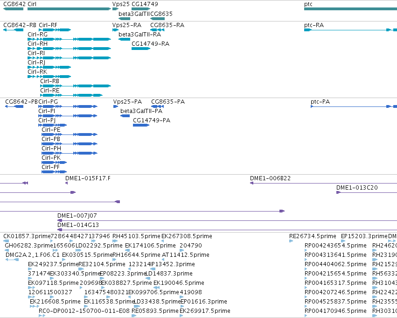Screen dimensions: 397x318
Task: Select the Cirl-PG protein label
Action: tap(48, 102)
